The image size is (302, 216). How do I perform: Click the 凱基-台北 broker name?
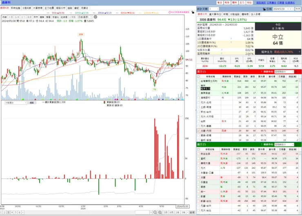206,201
